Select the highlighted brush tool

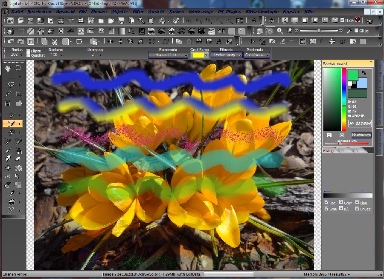point(9,124)
